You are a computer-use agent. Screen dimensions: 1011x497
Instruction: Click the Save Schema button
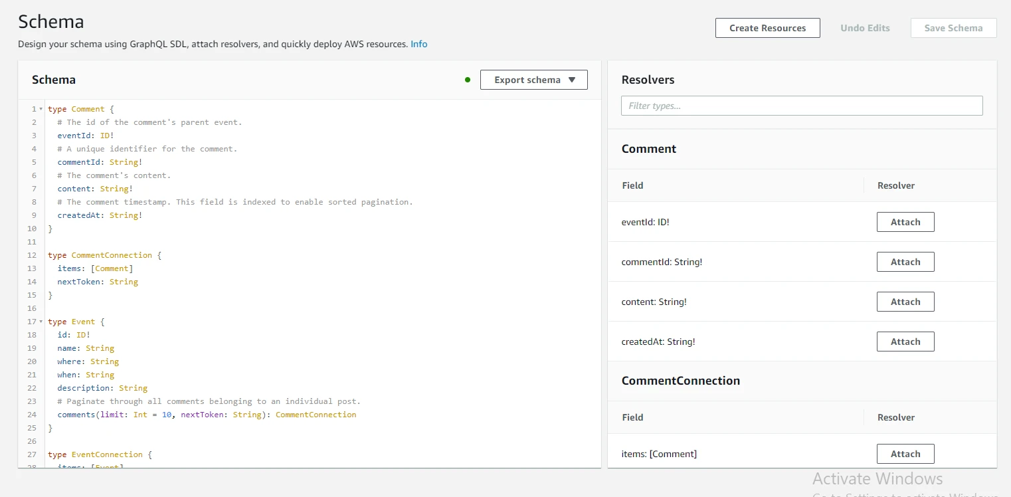[x=953, y=28]
